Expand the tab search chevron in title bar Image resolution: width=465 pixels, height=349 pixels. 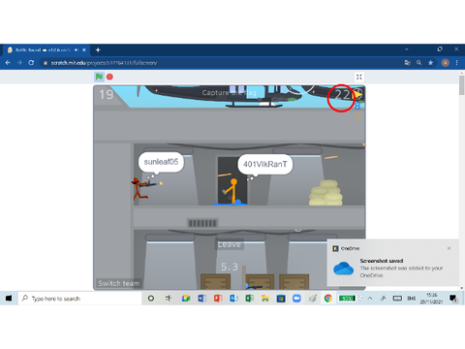pos(407,49)
